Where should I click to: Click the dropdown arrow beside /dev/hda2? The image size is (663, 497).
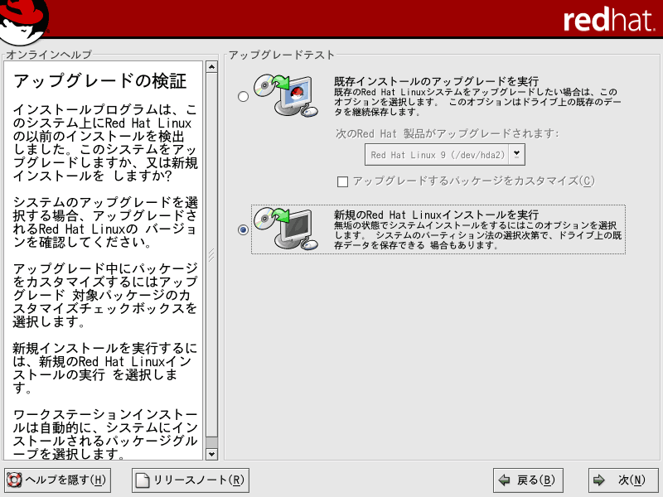pyautogui.click(x=516, y=155)
